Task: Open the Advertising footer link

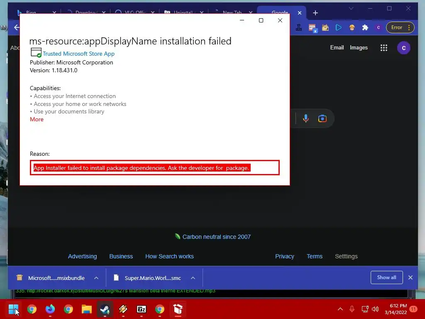Action: click(83, 256)
